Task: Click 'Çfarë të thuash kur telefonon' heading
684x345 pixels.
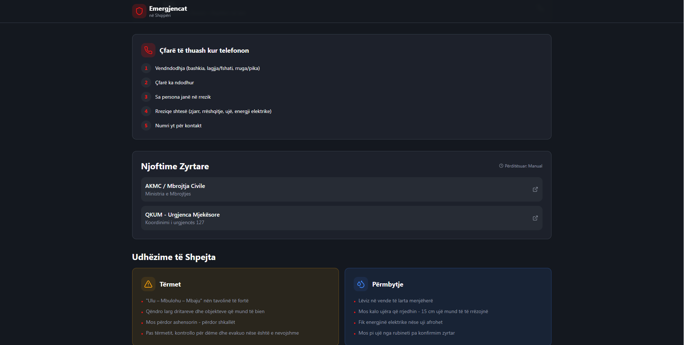Action: (204, 51)
